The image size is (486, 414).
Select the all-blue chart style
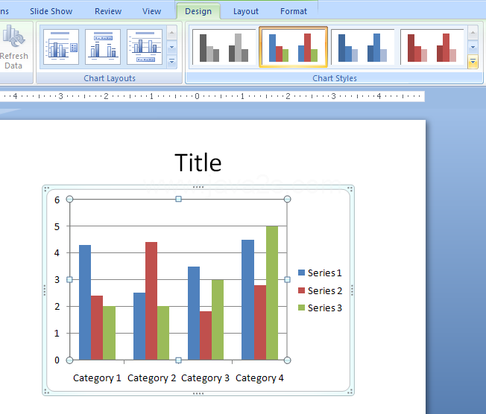click(363, 47)
